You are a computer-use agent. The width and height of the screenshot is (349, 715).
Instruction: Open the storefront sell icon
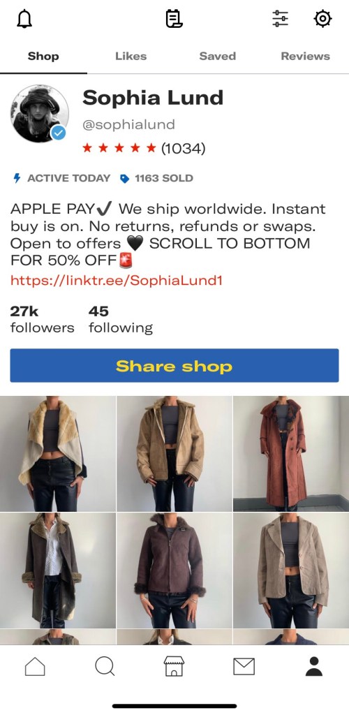174,666
